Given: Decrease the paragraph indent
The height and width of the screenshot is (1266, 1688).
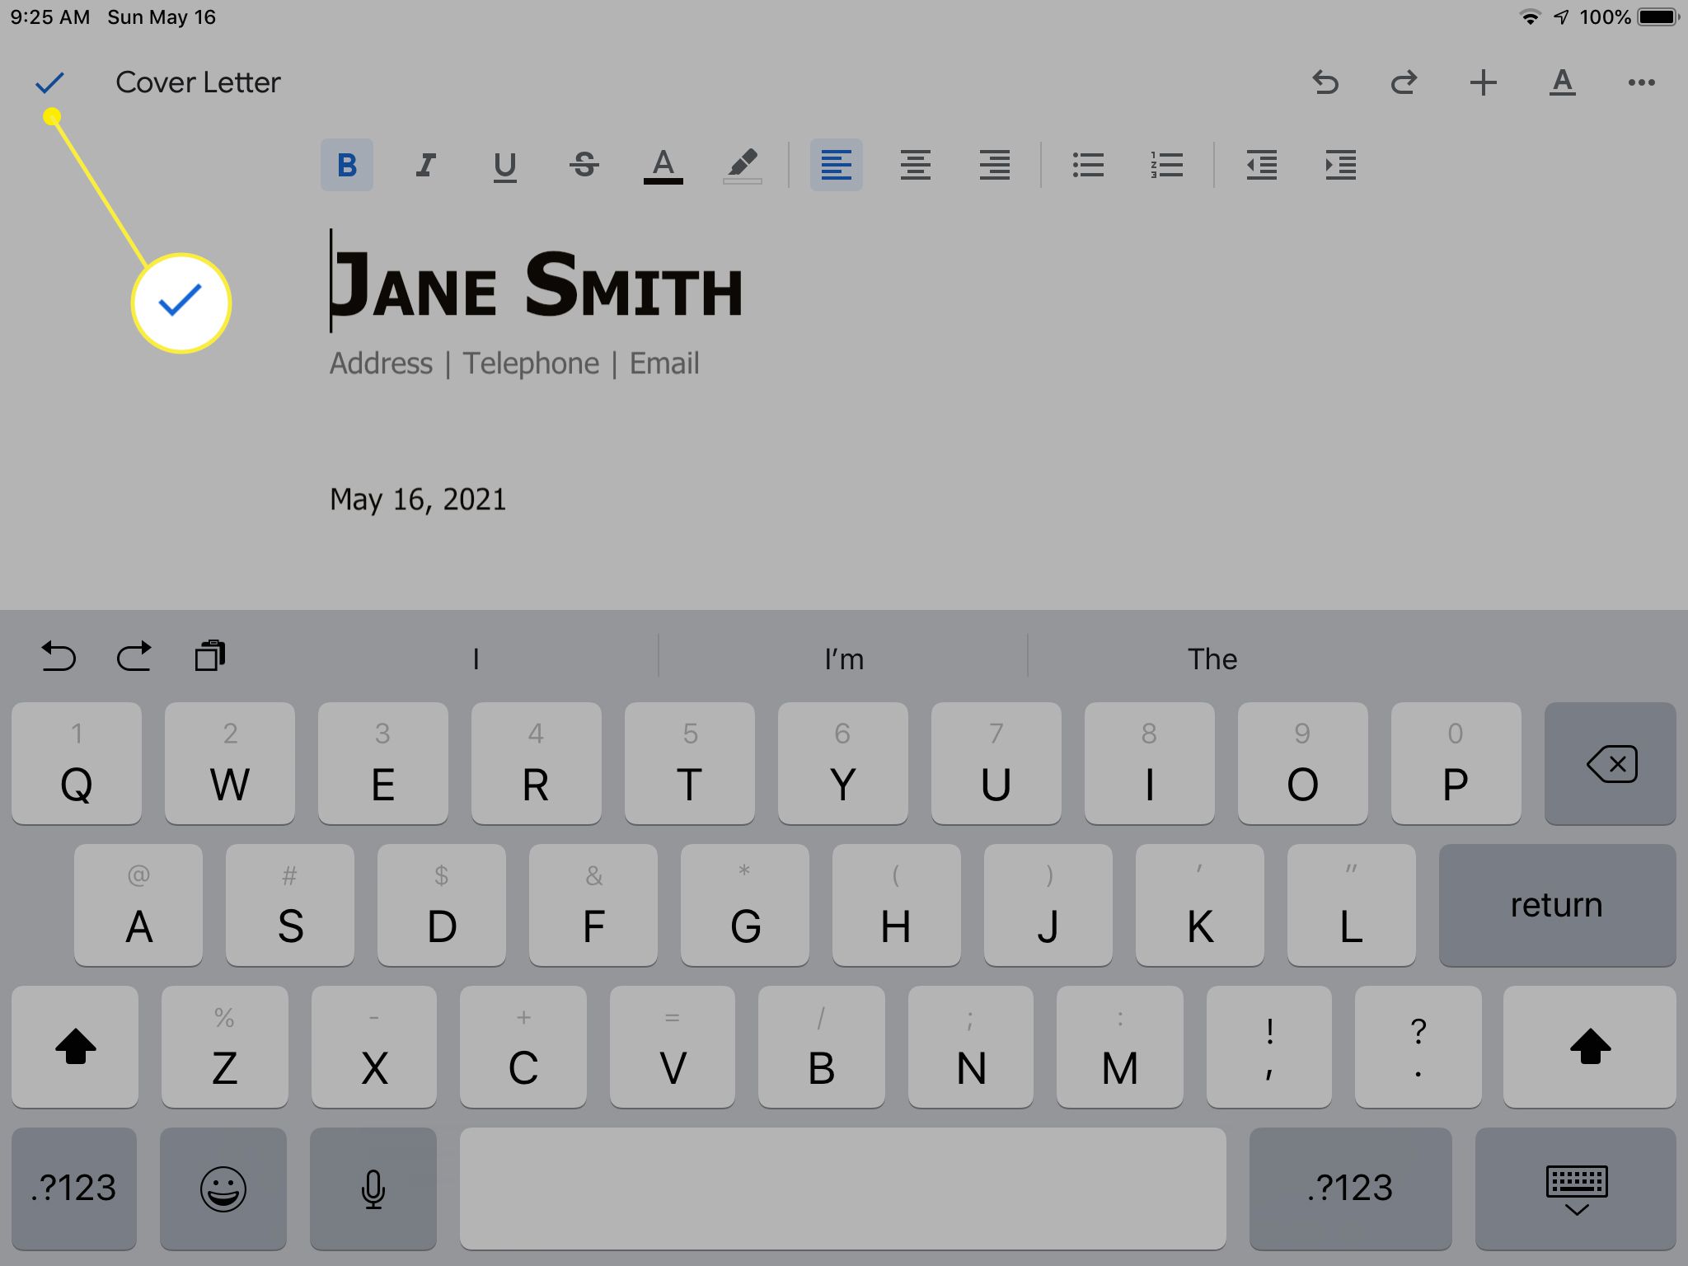Looking at the screenshot, I should pos(1261,165).
